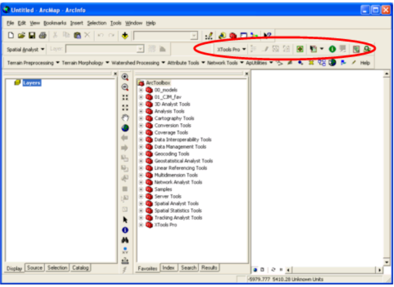
Task: Click the Fixed Zoom Out arrows icon
Action: tap(125, 107)
